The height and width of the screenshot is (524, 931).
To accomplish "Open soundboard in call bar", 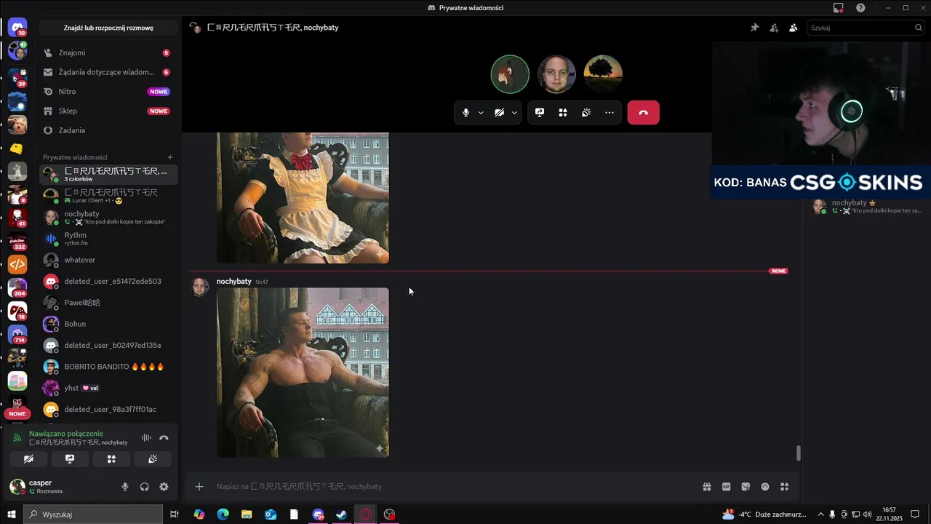I will pos(586,113).
